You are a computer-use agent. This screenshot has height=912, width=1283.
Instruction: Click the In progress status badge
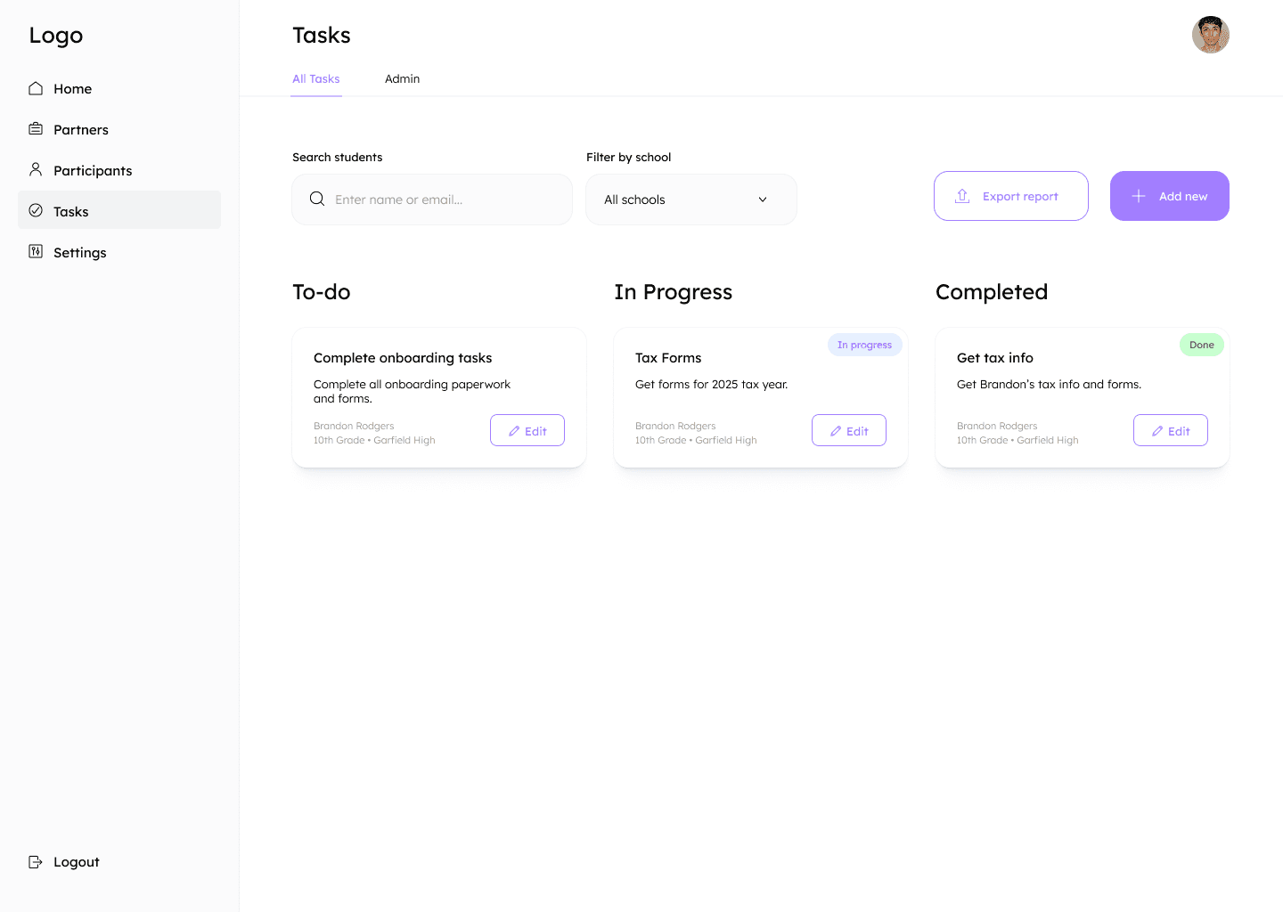tap(864, 345)
